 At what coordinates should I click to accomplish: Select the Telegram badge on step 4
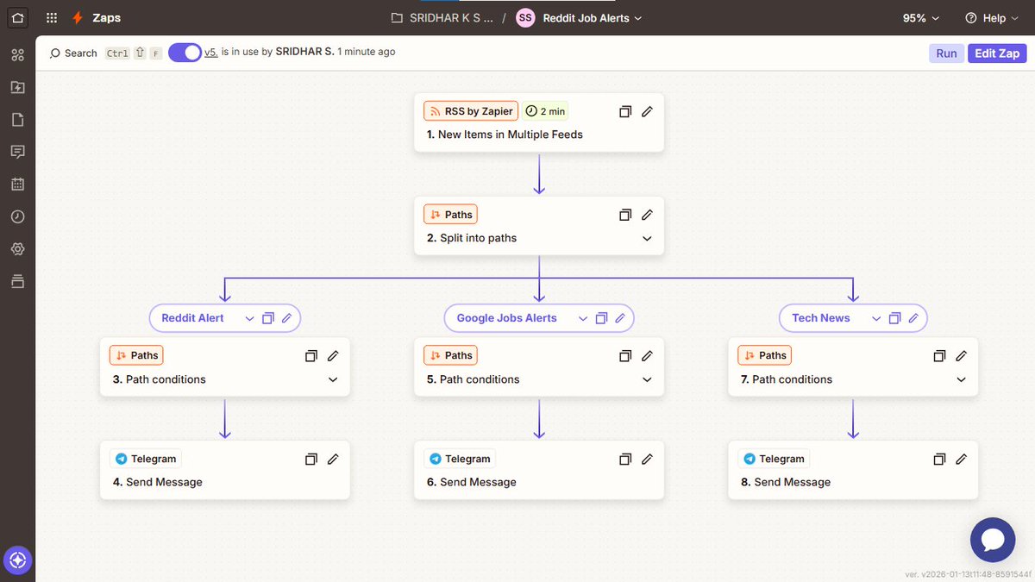pos(146,460)
